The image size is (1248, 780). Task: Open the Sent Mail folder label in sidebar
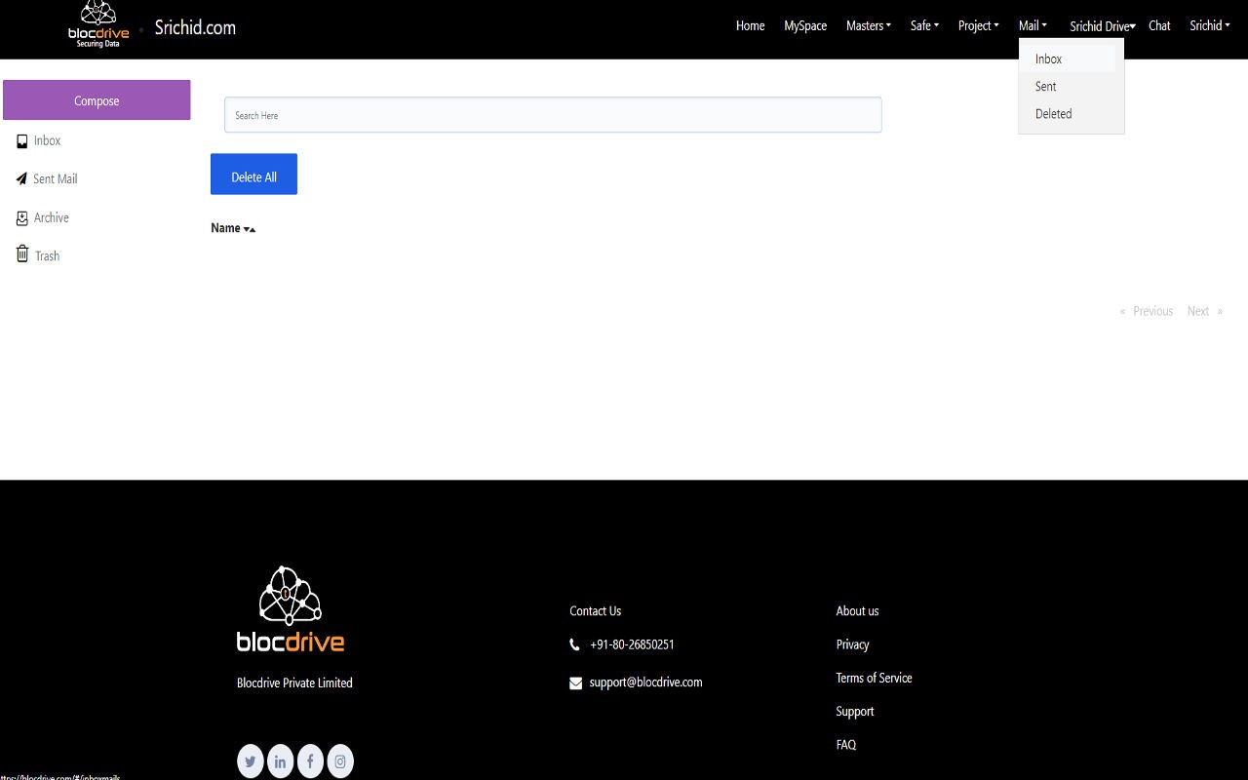coord(55,179)
